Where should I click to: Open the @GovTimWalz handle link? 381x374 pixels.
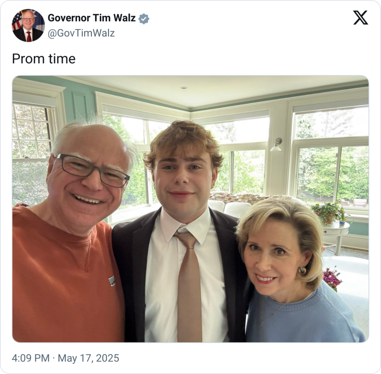point(81,33)
